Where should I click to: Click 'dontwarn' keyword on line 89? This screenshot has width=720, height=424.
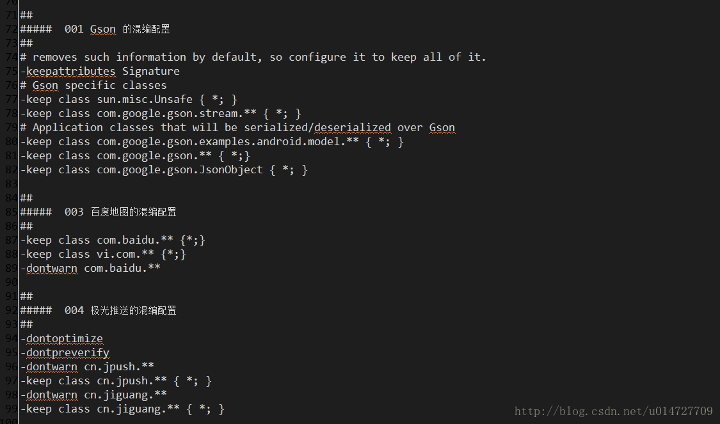click(51, 268)
